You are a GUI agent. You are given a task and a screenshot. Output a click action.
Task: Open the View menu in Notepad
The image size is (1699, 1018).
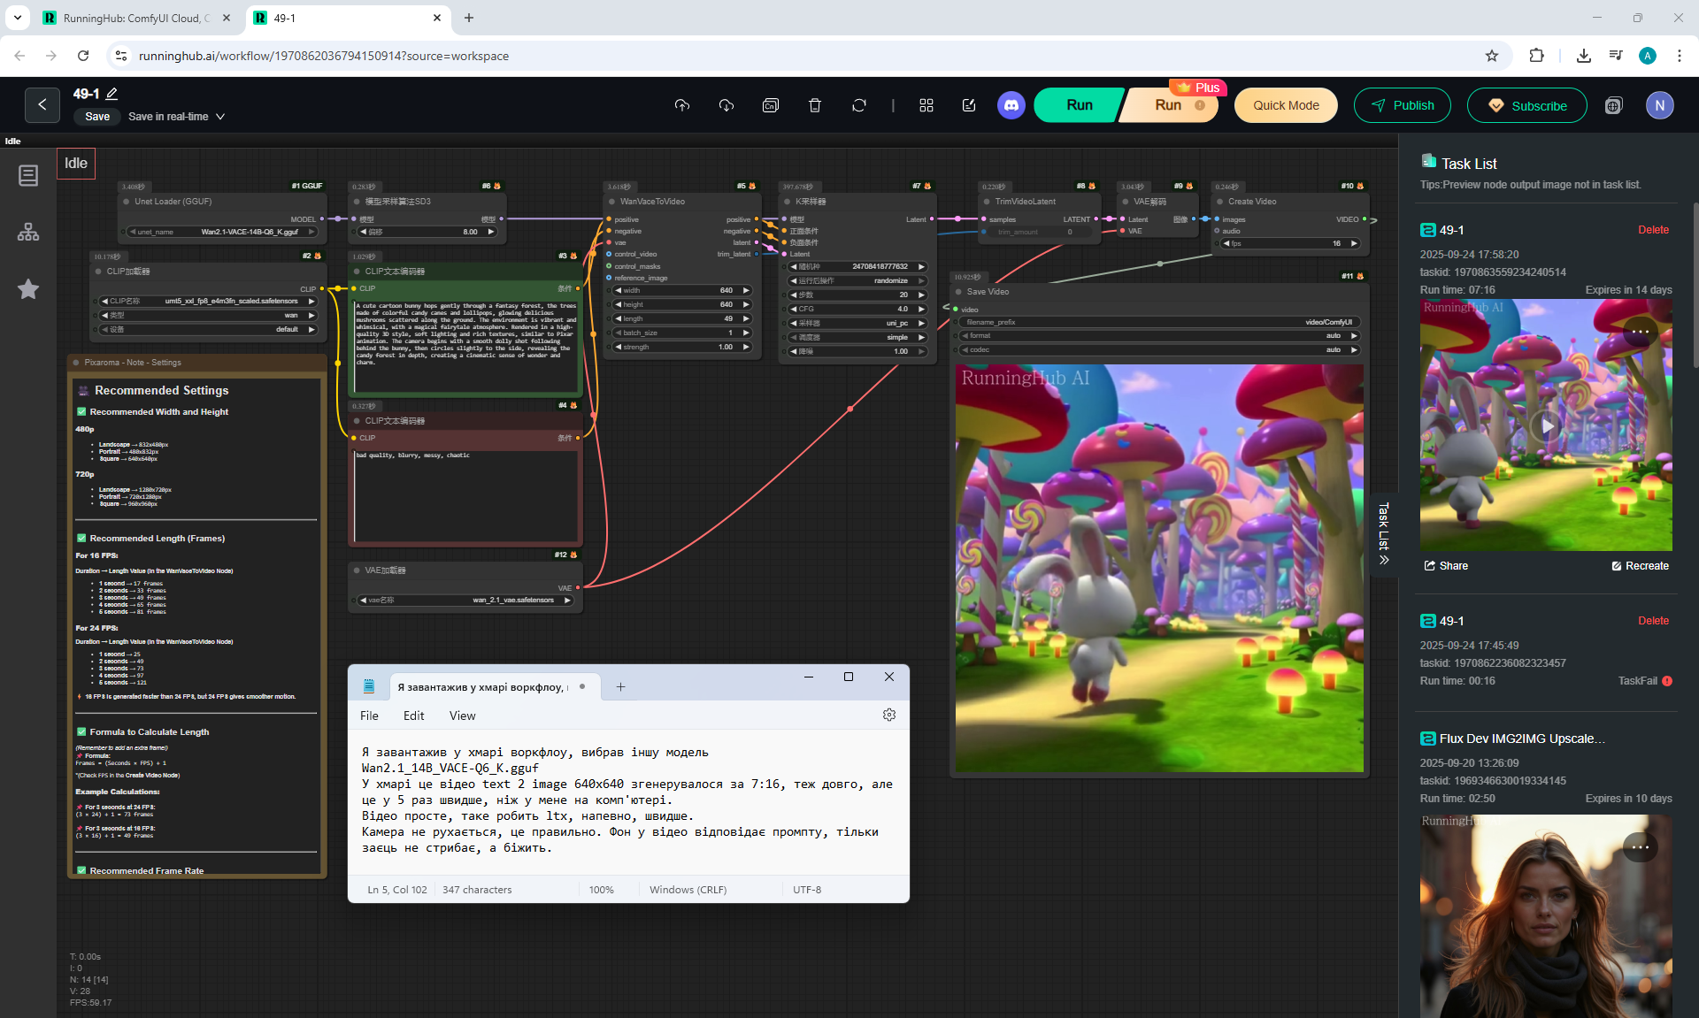[x=462, y=716]
